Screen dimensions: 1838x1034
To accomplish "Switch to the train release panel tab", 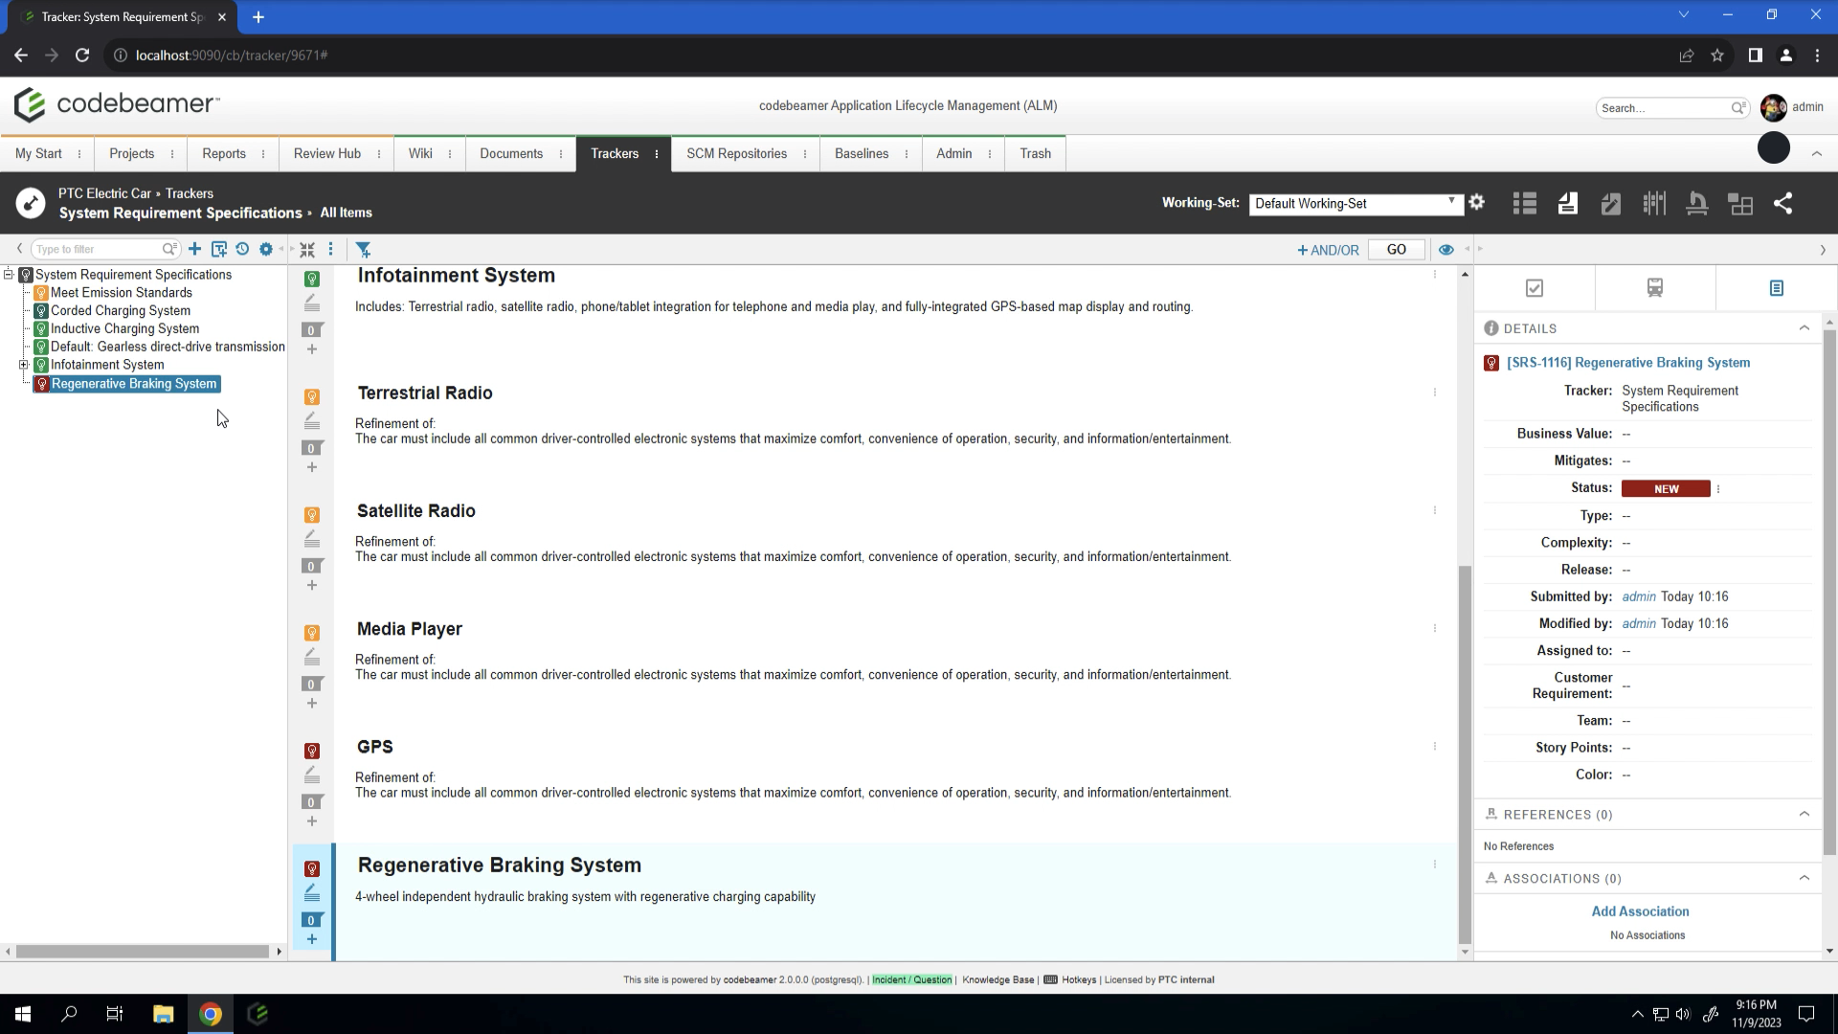I will coord(1655,288).
